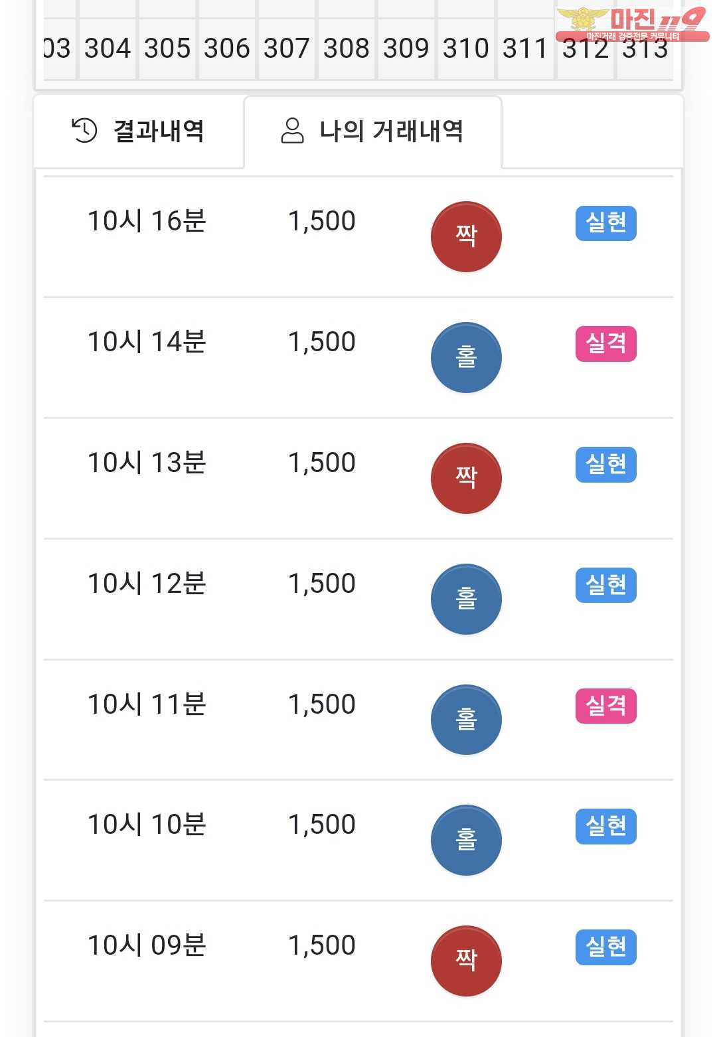This screenshot has height=1037, width=717.
Task: Open the 결과내역 tab
Action: point(139,131)
